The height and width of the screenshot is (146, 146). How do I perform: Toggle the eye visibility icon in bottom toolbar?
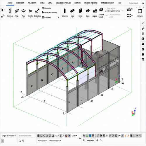click(80, 138)
